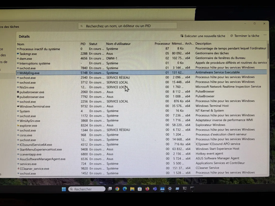Screen dimensions: 275x206
Task: Sort by the PID column header
Action: (83, 44)
